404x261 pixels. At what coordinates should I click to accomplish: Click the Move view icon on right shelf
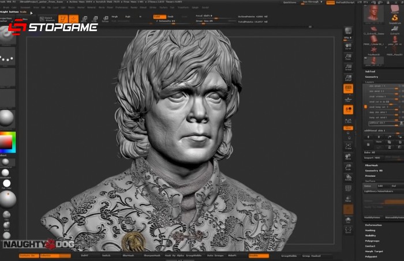tap(348, 157)
